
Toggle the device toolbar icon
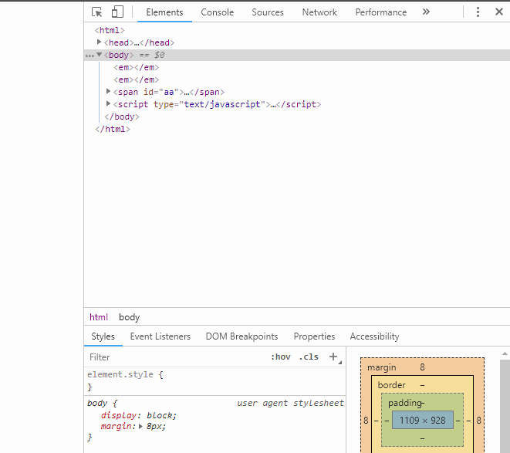(x=117, y=12)
